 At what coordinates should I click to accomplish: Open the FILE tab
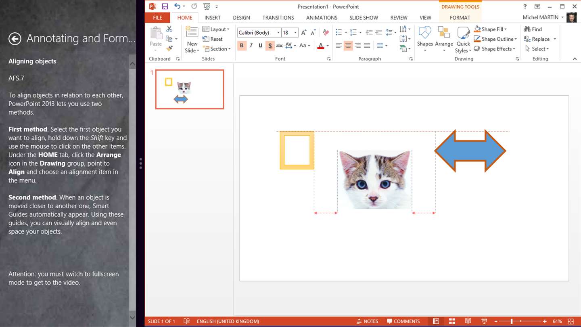coord(158,18)
